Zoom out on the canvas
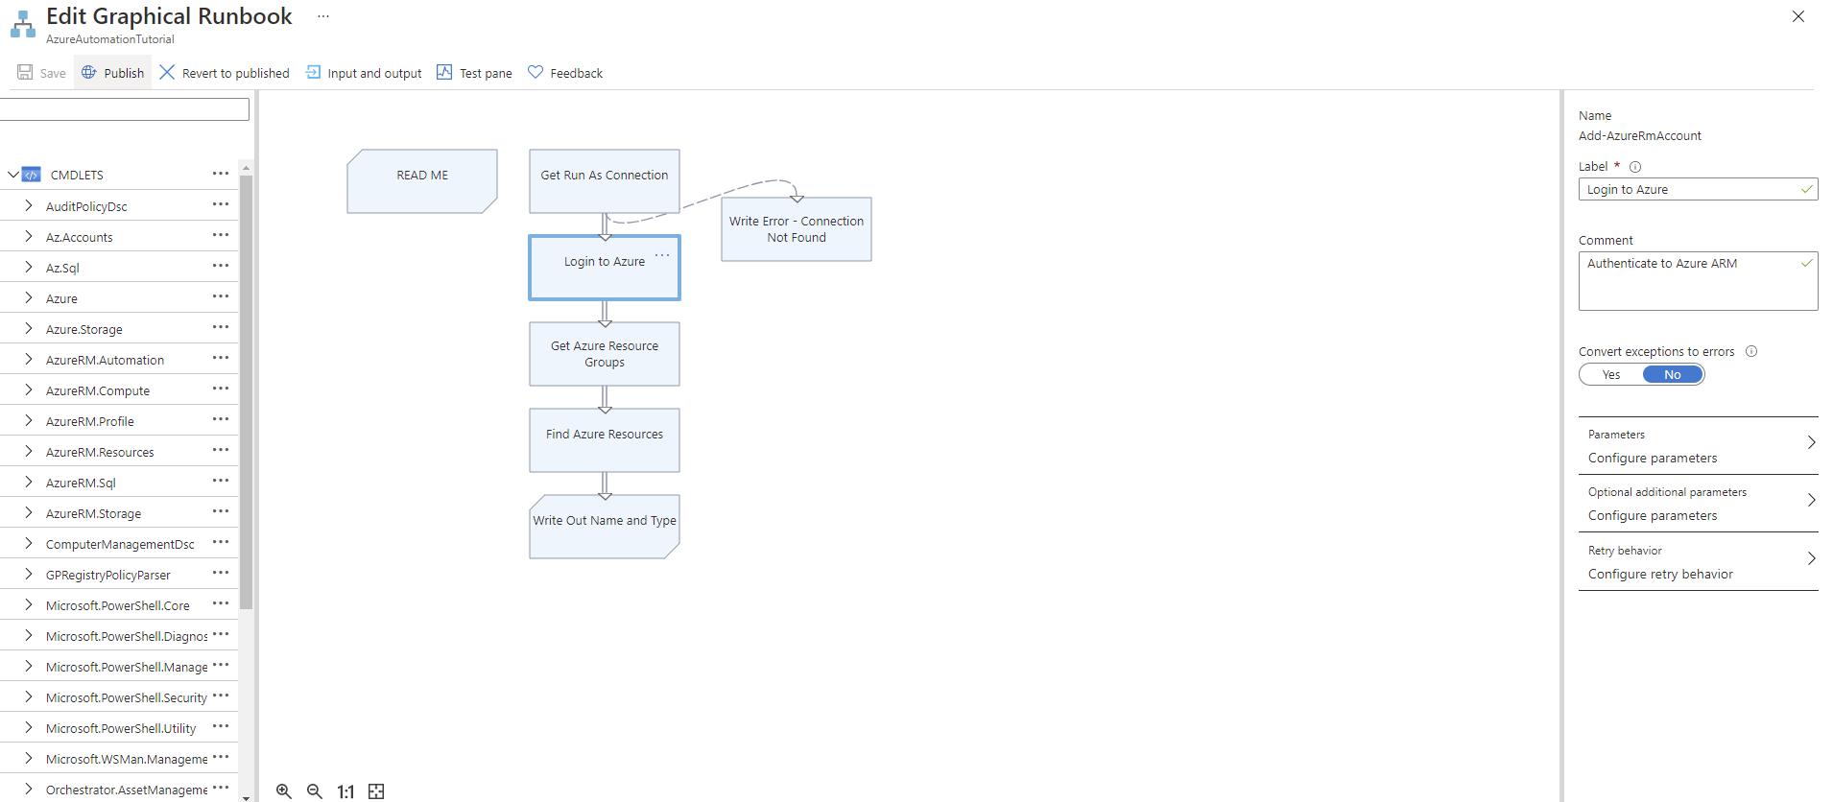The height and width of the screenshot is (802, 1833). (x=315, y=791)
